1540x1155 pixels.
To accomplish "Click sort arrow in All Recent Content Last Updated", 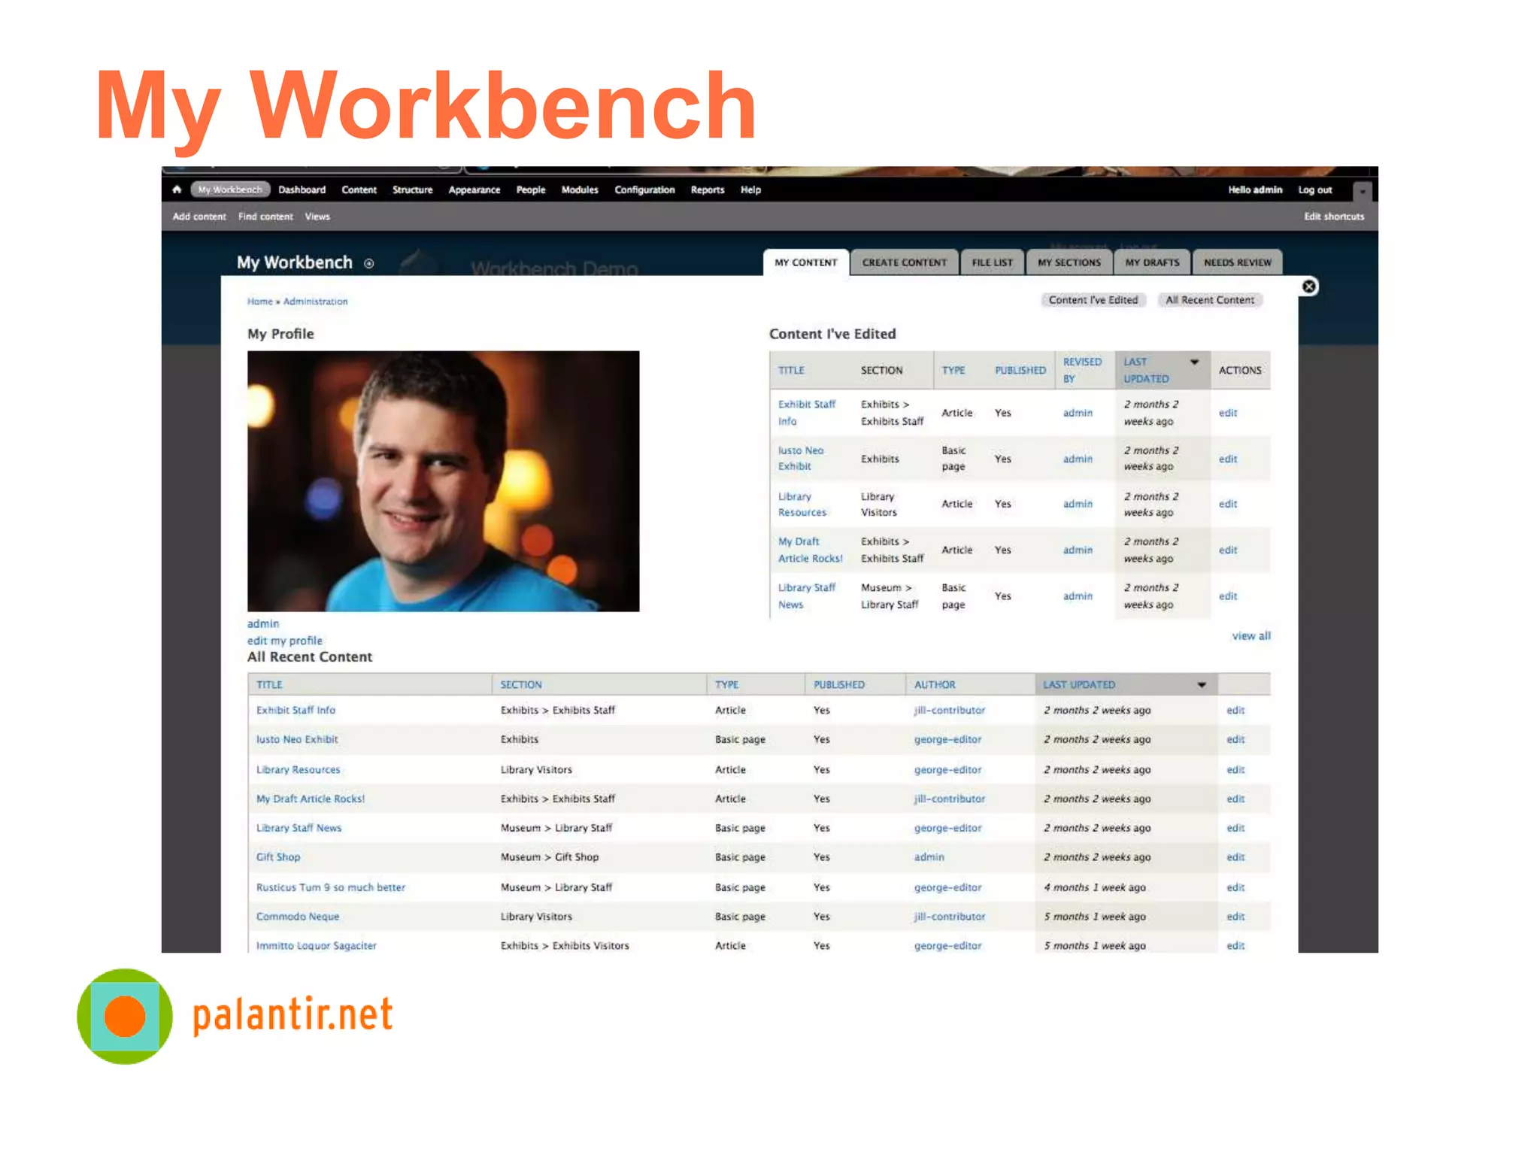I will 1202,685.
